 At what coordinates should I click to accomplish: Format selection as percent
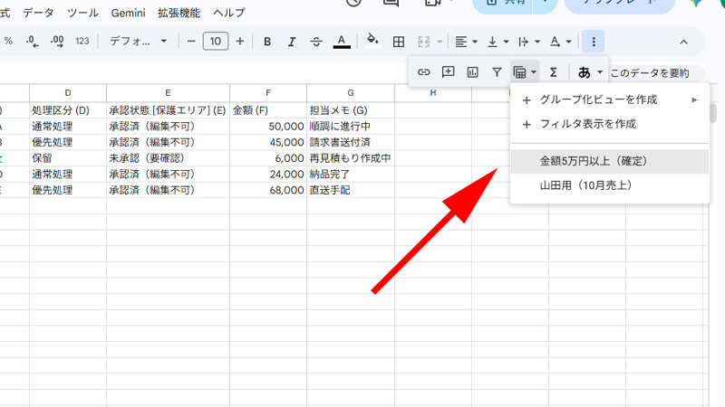click(8, 41)
